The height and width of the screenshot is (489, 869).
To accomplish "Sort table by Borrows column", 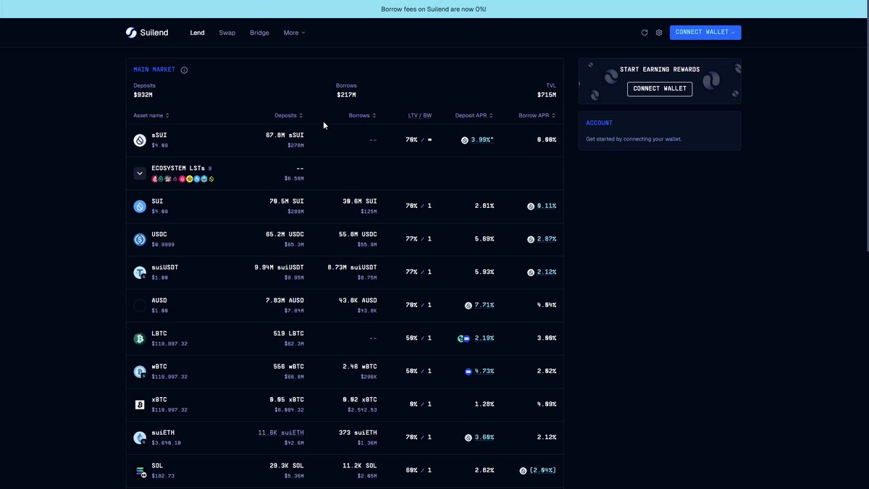I will point(363,115).
